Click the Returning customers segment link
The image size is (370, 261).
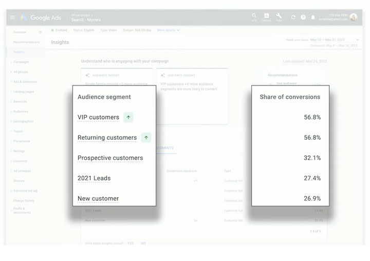107,138
